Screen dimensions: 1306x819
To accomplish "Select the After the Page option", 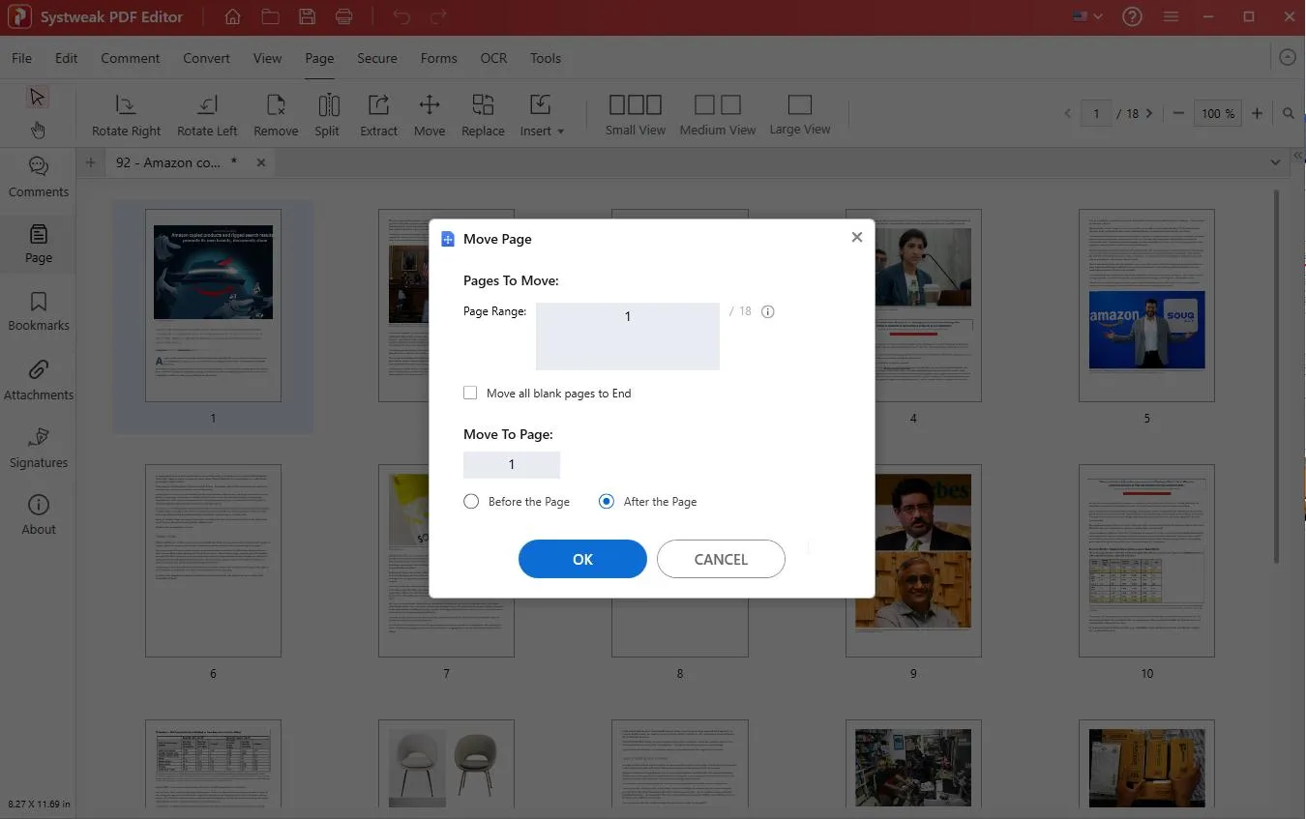I will pos(607,502).
